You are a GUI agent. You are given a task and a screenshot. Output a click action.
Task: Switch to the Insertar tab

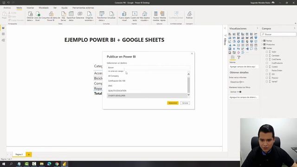click(x=30, y=8)
